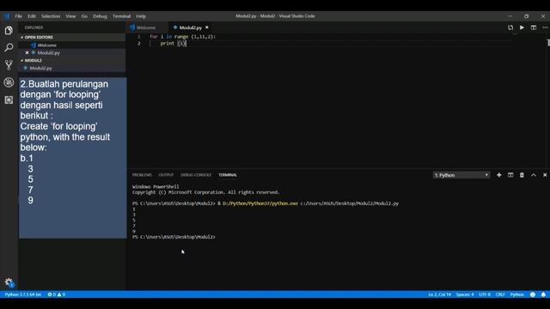Viewport: 550px width, 309px height.
Task: Run Python file with play icon
Action: click(x=522, y=27)
